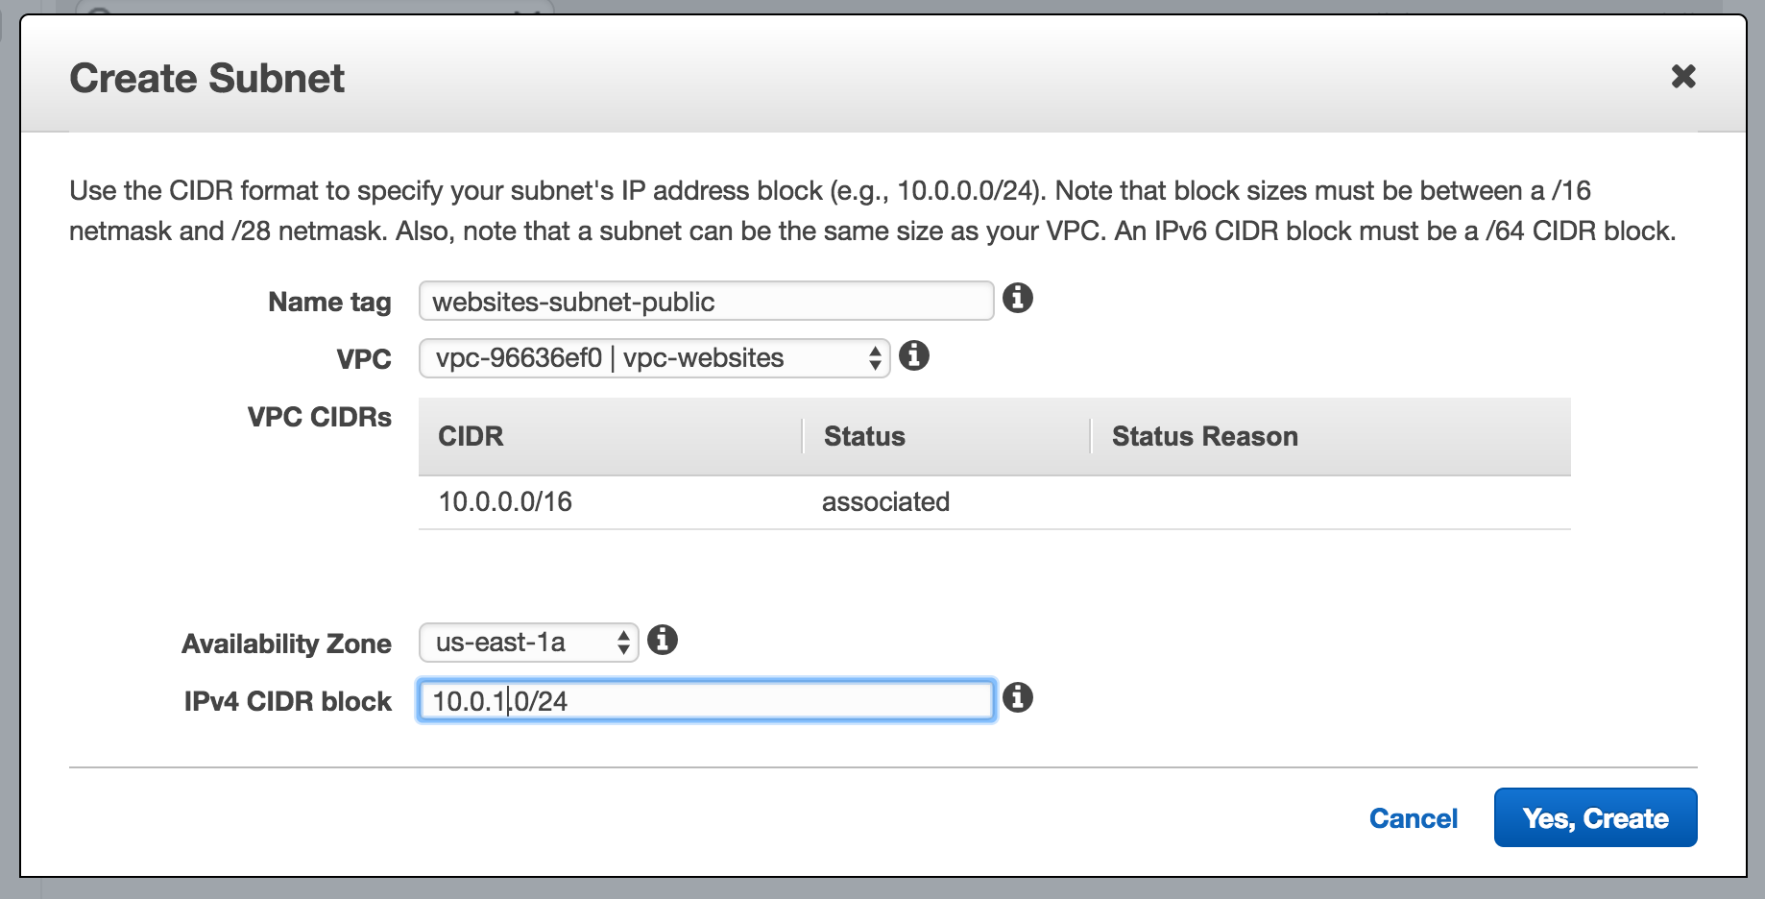Close the Create Subnet dialog

[x=1683, y=77]
